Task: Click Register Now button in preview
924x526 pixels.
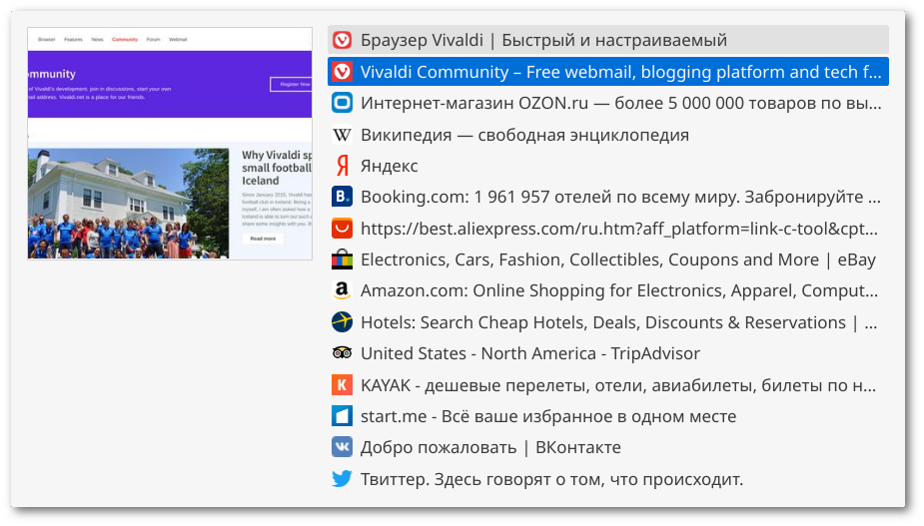Action: click(x=293, y=84)
